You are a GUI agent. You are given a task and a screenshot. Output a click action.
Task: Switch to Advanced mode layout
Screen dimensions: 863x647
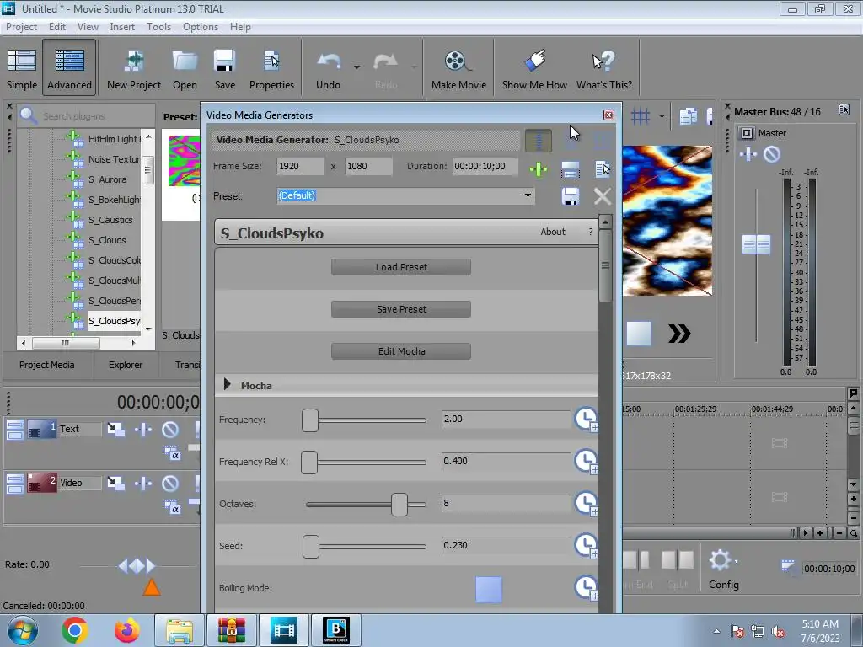(x=69, y=67)
